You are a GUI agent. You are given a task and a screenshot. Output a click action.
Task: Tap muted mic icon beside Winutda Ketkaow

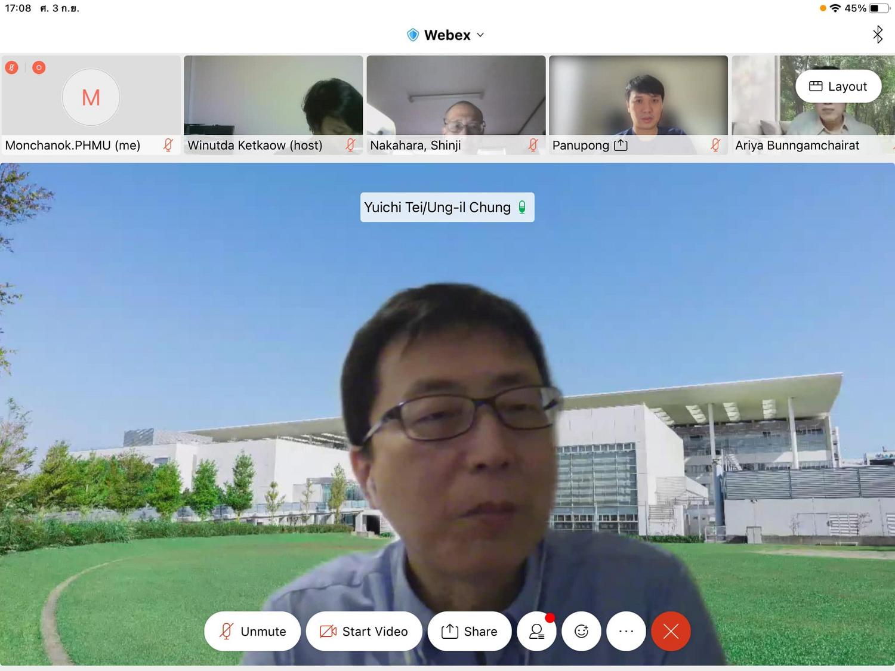pos(351,145)
